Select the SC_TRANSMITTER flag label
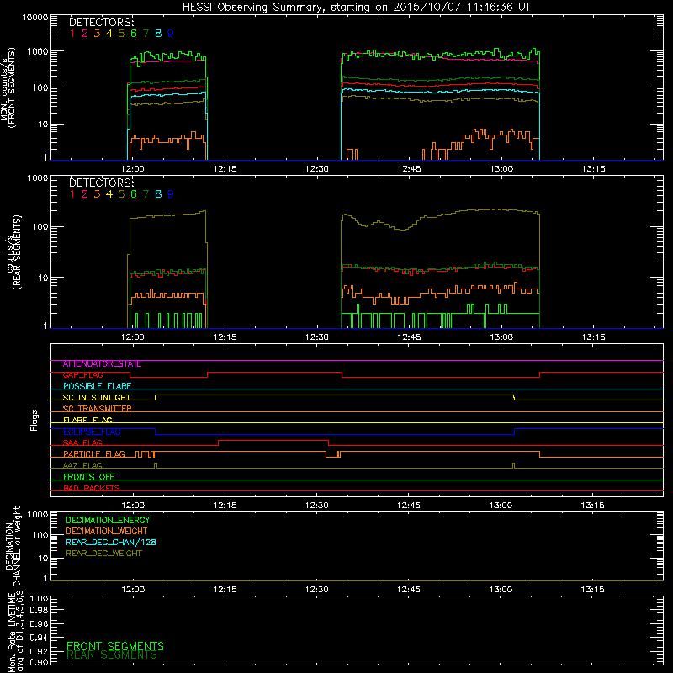The width and height of the screenshot is (673, 673). tap(97, 409)
